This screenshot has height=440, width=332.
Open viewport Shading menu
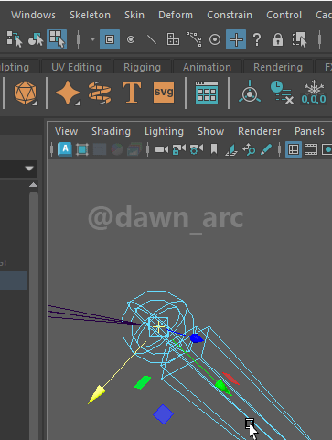(x=111, y=131)
